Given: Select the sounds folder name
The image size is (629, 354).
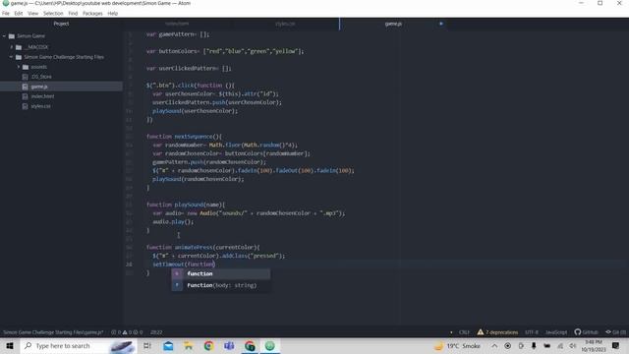Looking at the screenshot, I should click(x=39, y=67).
